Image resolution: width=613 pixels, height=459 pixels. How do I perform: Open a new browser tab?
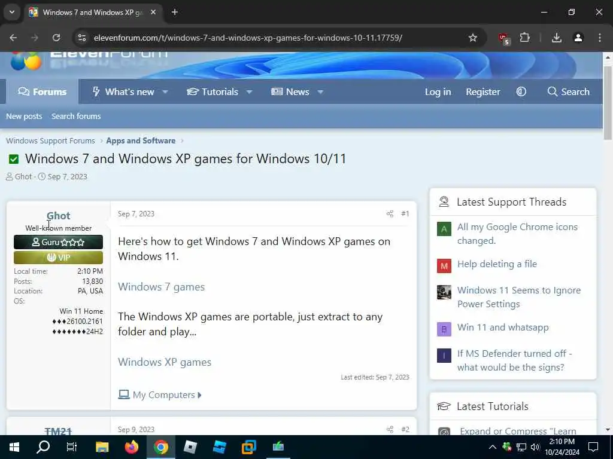point(175,12)
